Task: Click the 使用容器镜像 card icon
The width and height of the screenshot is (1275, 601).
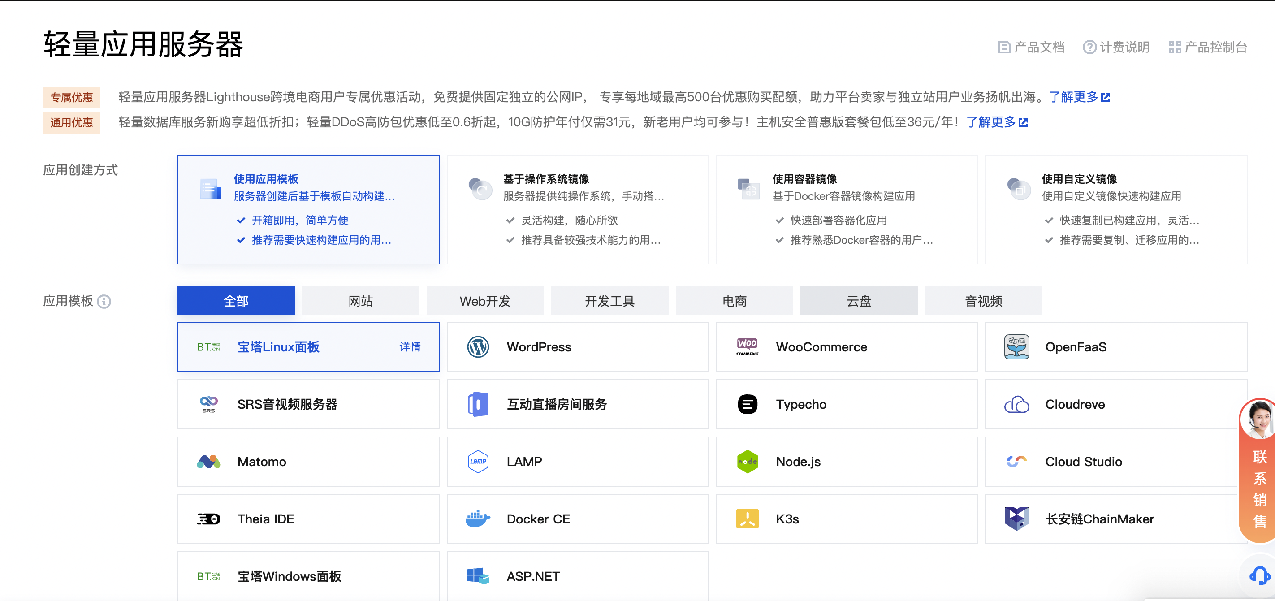Action: (749, 189)
